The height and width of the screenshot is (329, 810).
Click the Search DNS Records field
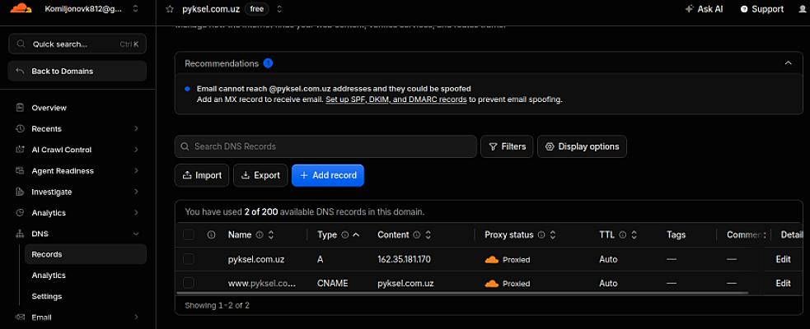325,146
